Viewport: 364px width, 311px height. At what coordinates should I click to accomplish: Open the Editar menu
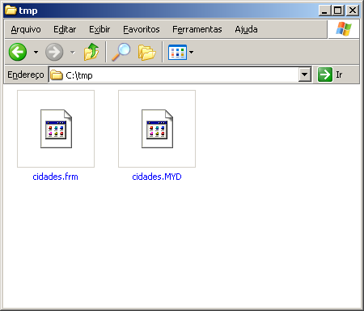(x=65, y=29)
